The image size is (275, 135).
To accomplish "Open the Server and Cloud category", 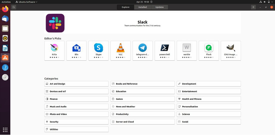I will pos(142,122).
